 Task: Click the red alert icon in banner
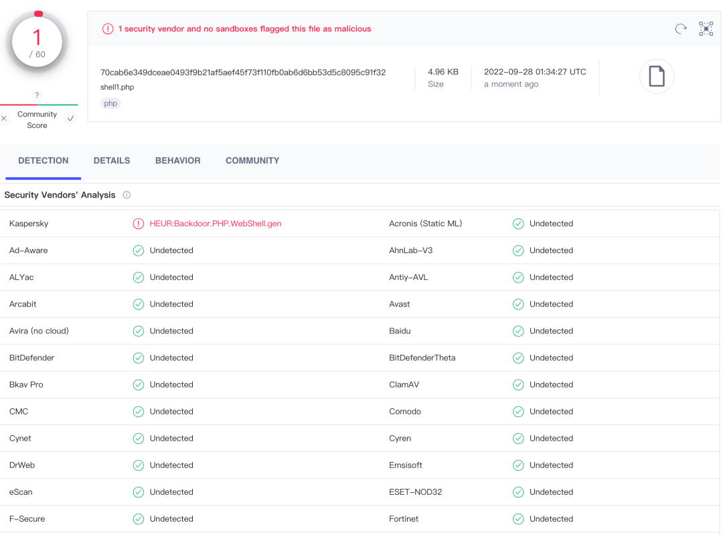point(108,29)
